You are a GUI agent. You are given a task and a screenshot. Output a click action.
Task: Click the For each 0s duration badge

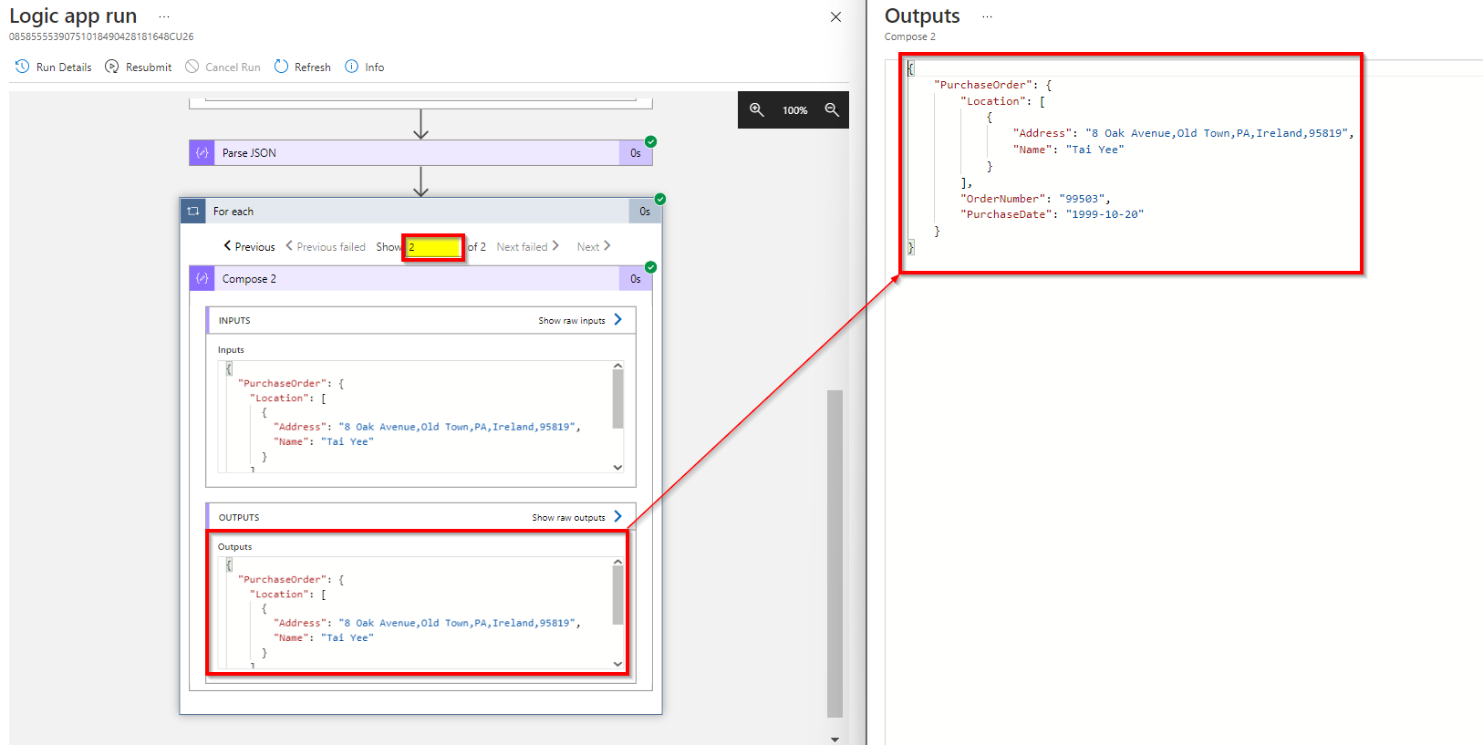tap(645, 211)
